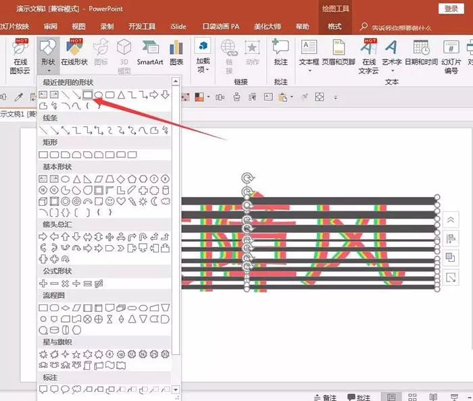473x401 pixels.
Task: Expand the quick access toolbar customize arrow
Action: click(x=335, y=98)
